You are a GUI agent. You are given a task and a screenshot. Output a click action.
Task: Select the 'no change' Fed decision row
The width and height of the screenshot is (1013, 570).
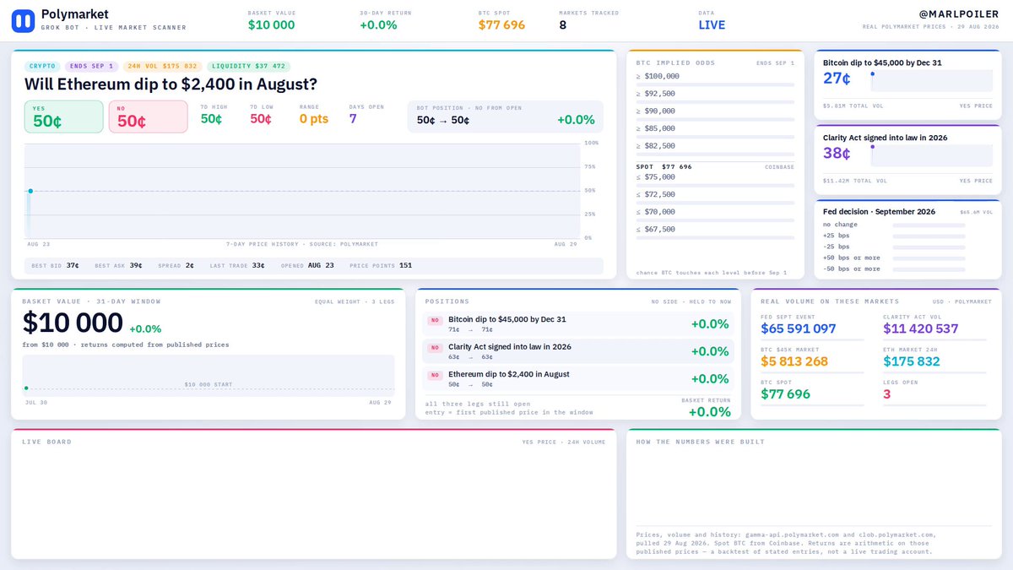[894, 225]
